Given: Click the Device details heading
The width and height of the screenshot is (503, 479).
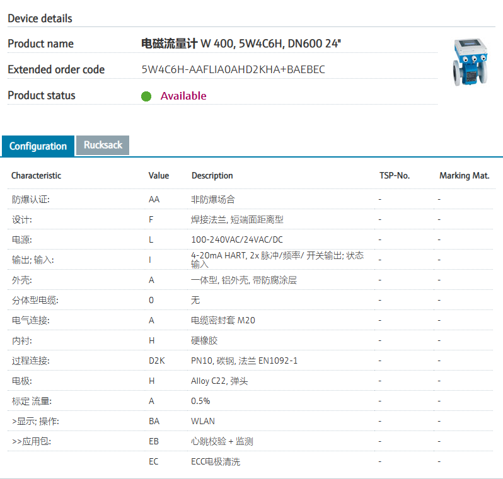Looking at the screenshot, I should [40, 18].
